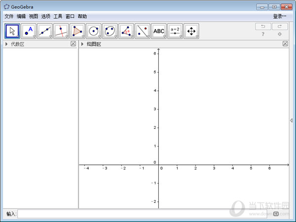Close the GeoGebra window
Screen dimensions: 296x222
click(x=287, y=7)
